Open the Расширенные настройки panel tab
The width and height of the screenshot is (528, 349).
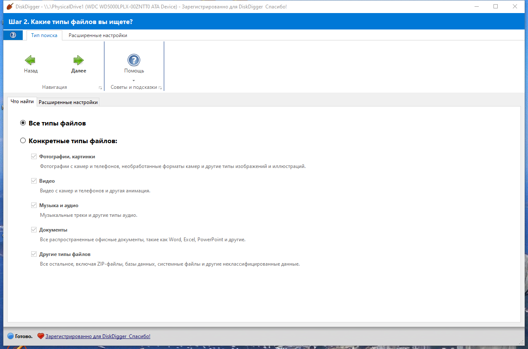point(68,102)
